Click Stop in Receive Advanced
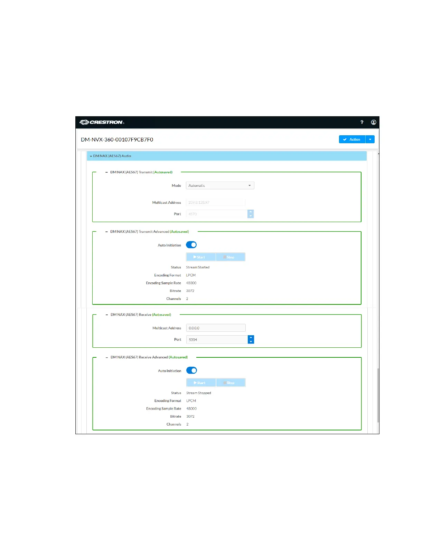Viewport: 423px width, 548px height. [x=231, y=383]
